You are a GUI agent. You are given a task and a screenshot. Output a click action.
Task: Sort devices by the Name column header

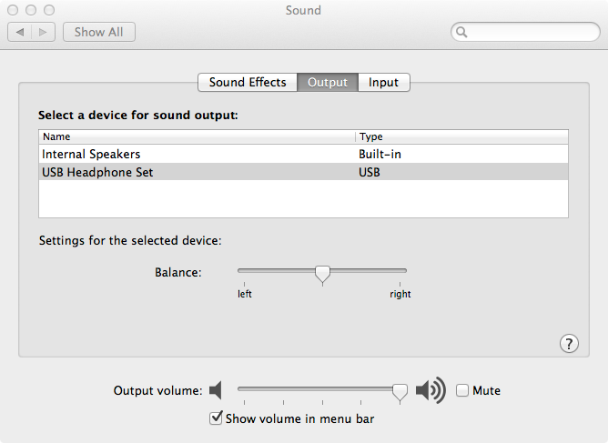tap(196, 136)
